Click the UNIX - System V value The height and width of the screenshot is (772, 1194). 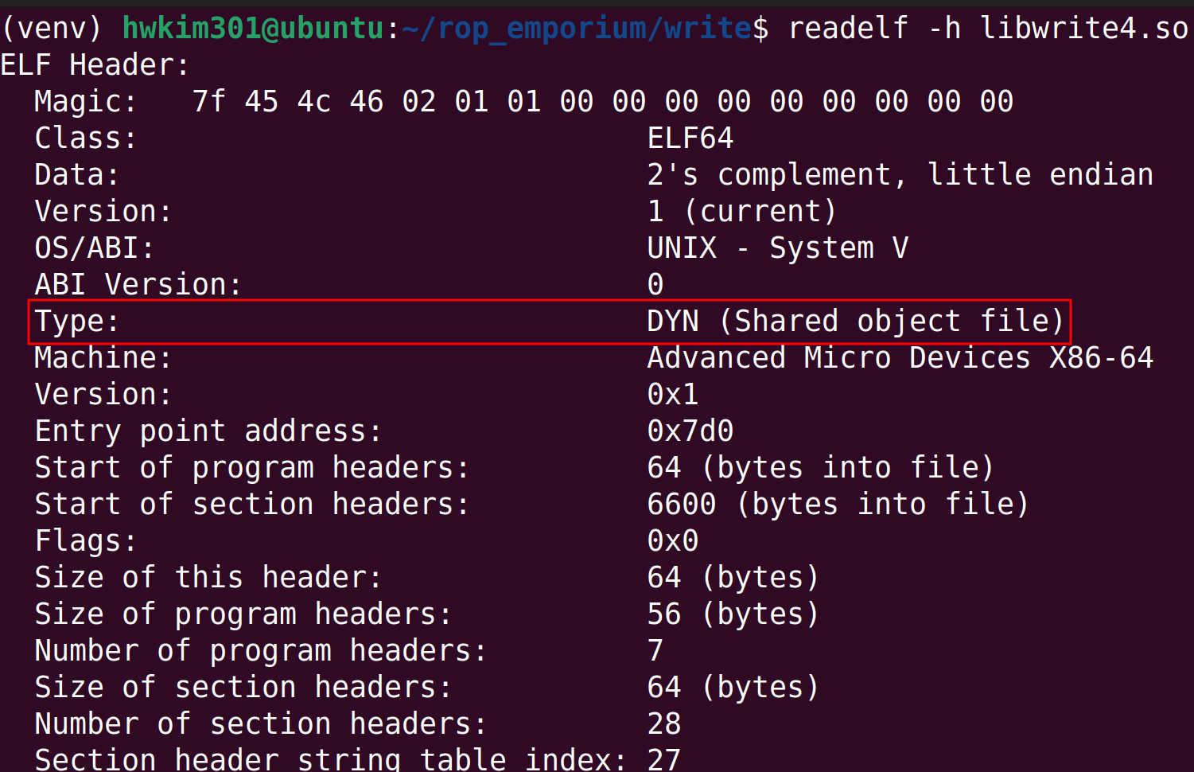(777, 248)
